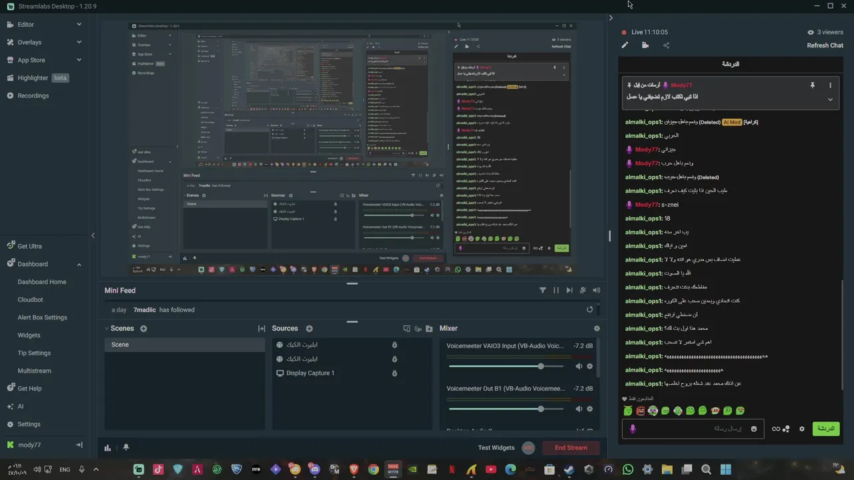Add a new source with plus icon
This screenshot has height=480, width=854.
click(x=309, y=329)
